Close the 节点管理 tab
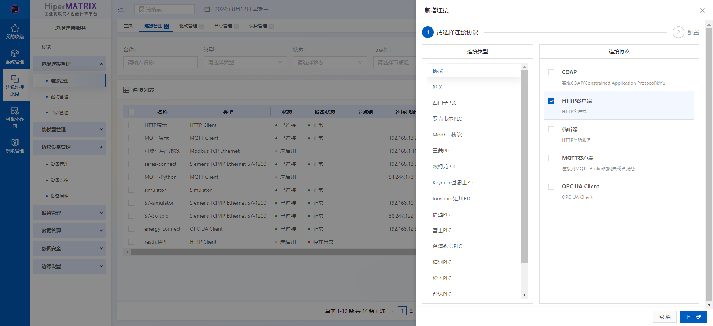The height and width of the screenshot is (326, 713). (x=236, y=26)
